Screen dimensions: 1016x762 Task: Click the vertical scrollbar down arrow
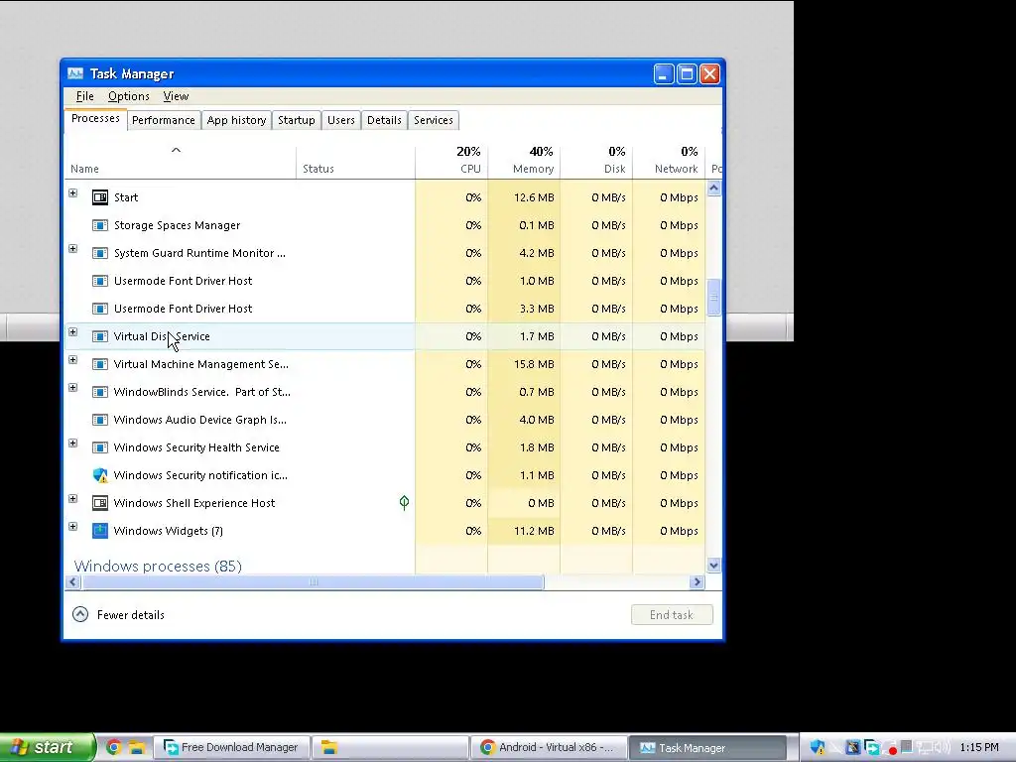tap(714, 565)
